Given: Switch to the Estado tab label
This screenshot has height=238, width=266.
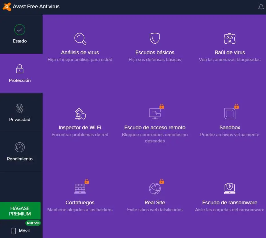Looking at the screenshot, I should point(20,41).
